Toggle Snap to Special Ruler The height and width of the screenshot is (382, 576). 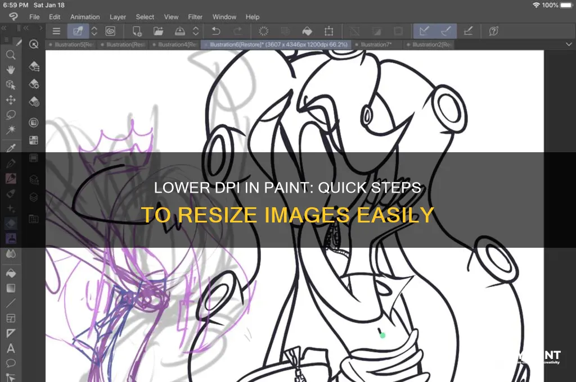click(446, 31)
